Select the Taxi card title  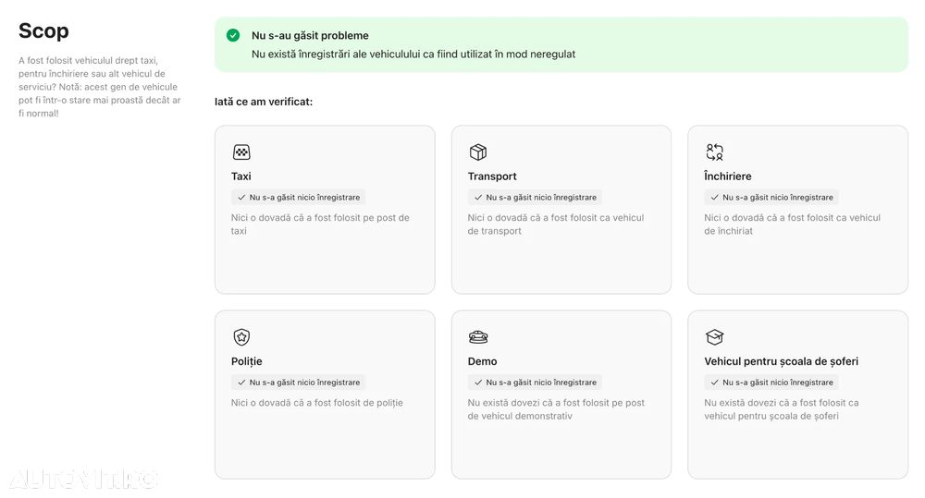click(x=241, y=176)
